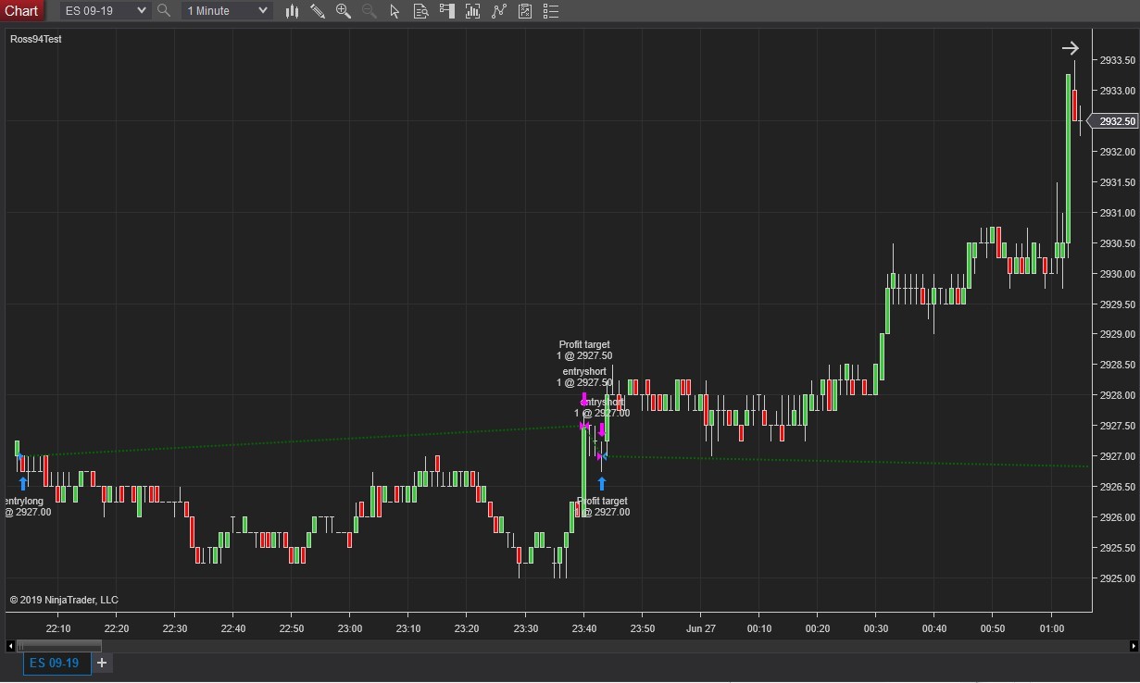The height and width of the screenshot is (683, 1140).
Task: Open the data box icon
Action: click(420, 11)
